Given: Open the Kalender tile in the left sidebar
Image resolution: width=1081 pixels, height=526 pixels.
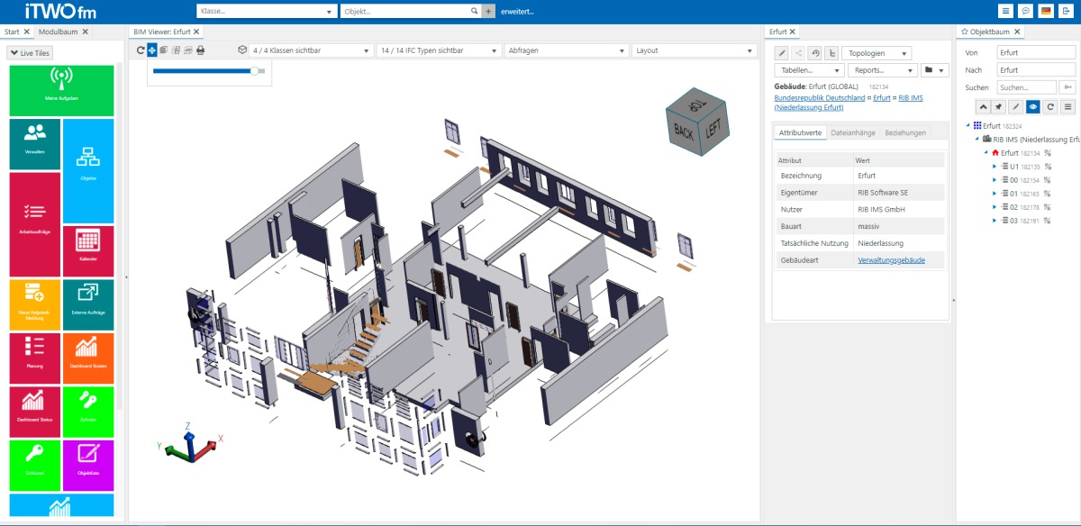Looking at the screenshot, I should pos(88,241).
